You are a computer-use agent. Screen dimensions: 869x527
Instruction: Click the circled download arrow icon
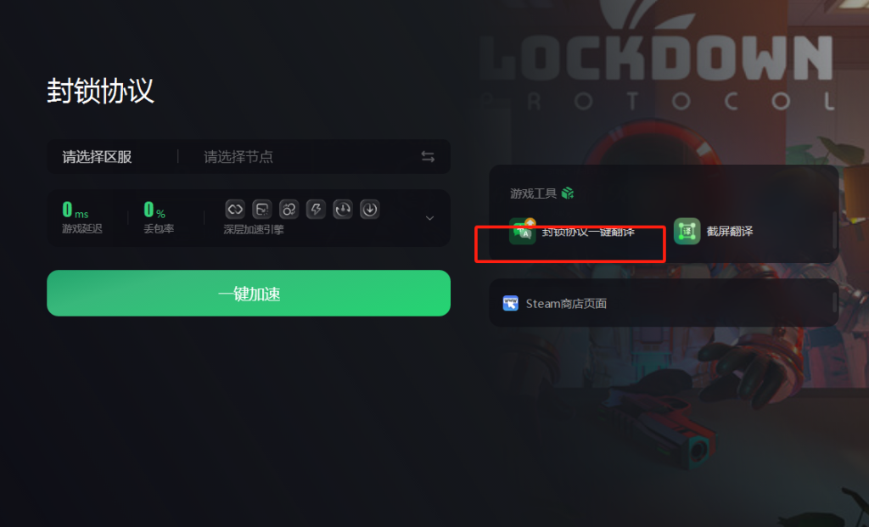point(370,209)
